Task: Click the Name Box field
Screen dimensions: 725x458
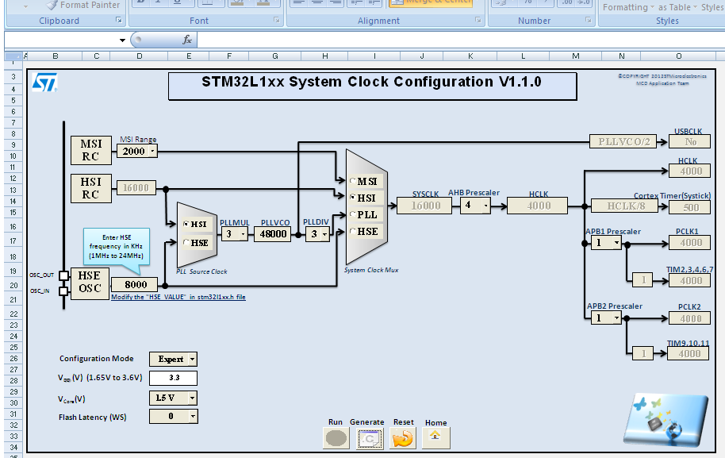Action: click(x=62, y=40)
